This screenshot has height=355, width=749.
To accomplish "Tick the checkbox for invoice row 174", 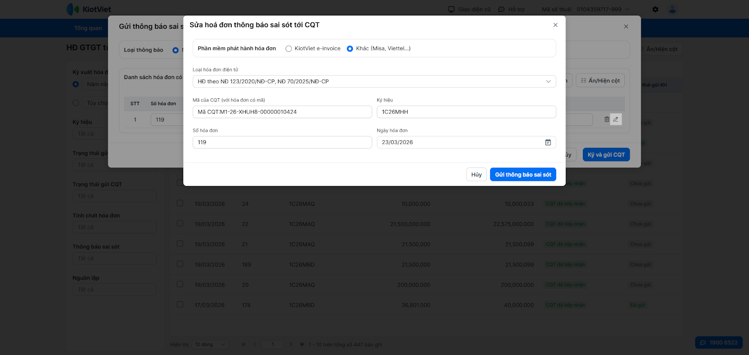I will point(180,304).
